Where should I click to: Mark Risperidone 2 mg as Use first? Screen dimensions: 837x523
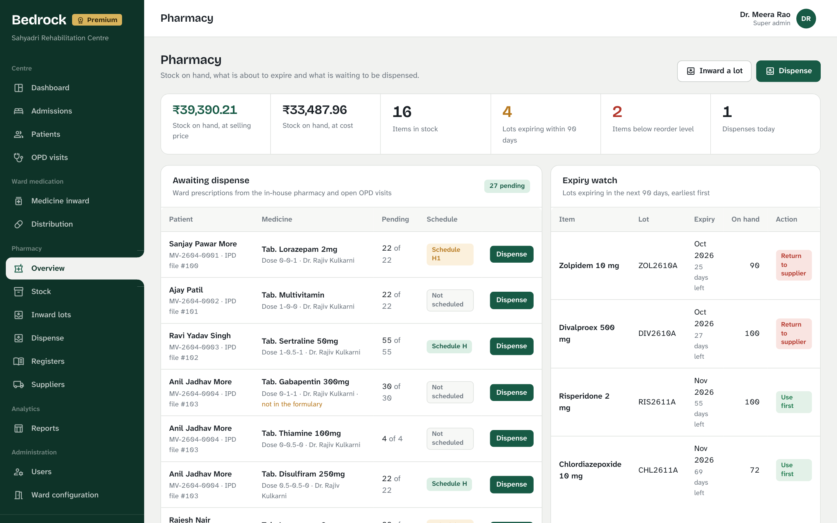(x=794, y=402)
